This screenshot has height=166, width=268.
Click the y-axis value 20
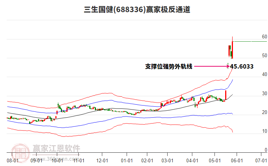pyautogui.click(x=264, y=112)
